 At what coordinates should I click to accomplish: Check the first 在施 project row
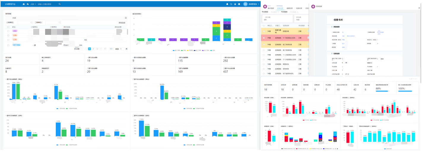tap(8, 35)
